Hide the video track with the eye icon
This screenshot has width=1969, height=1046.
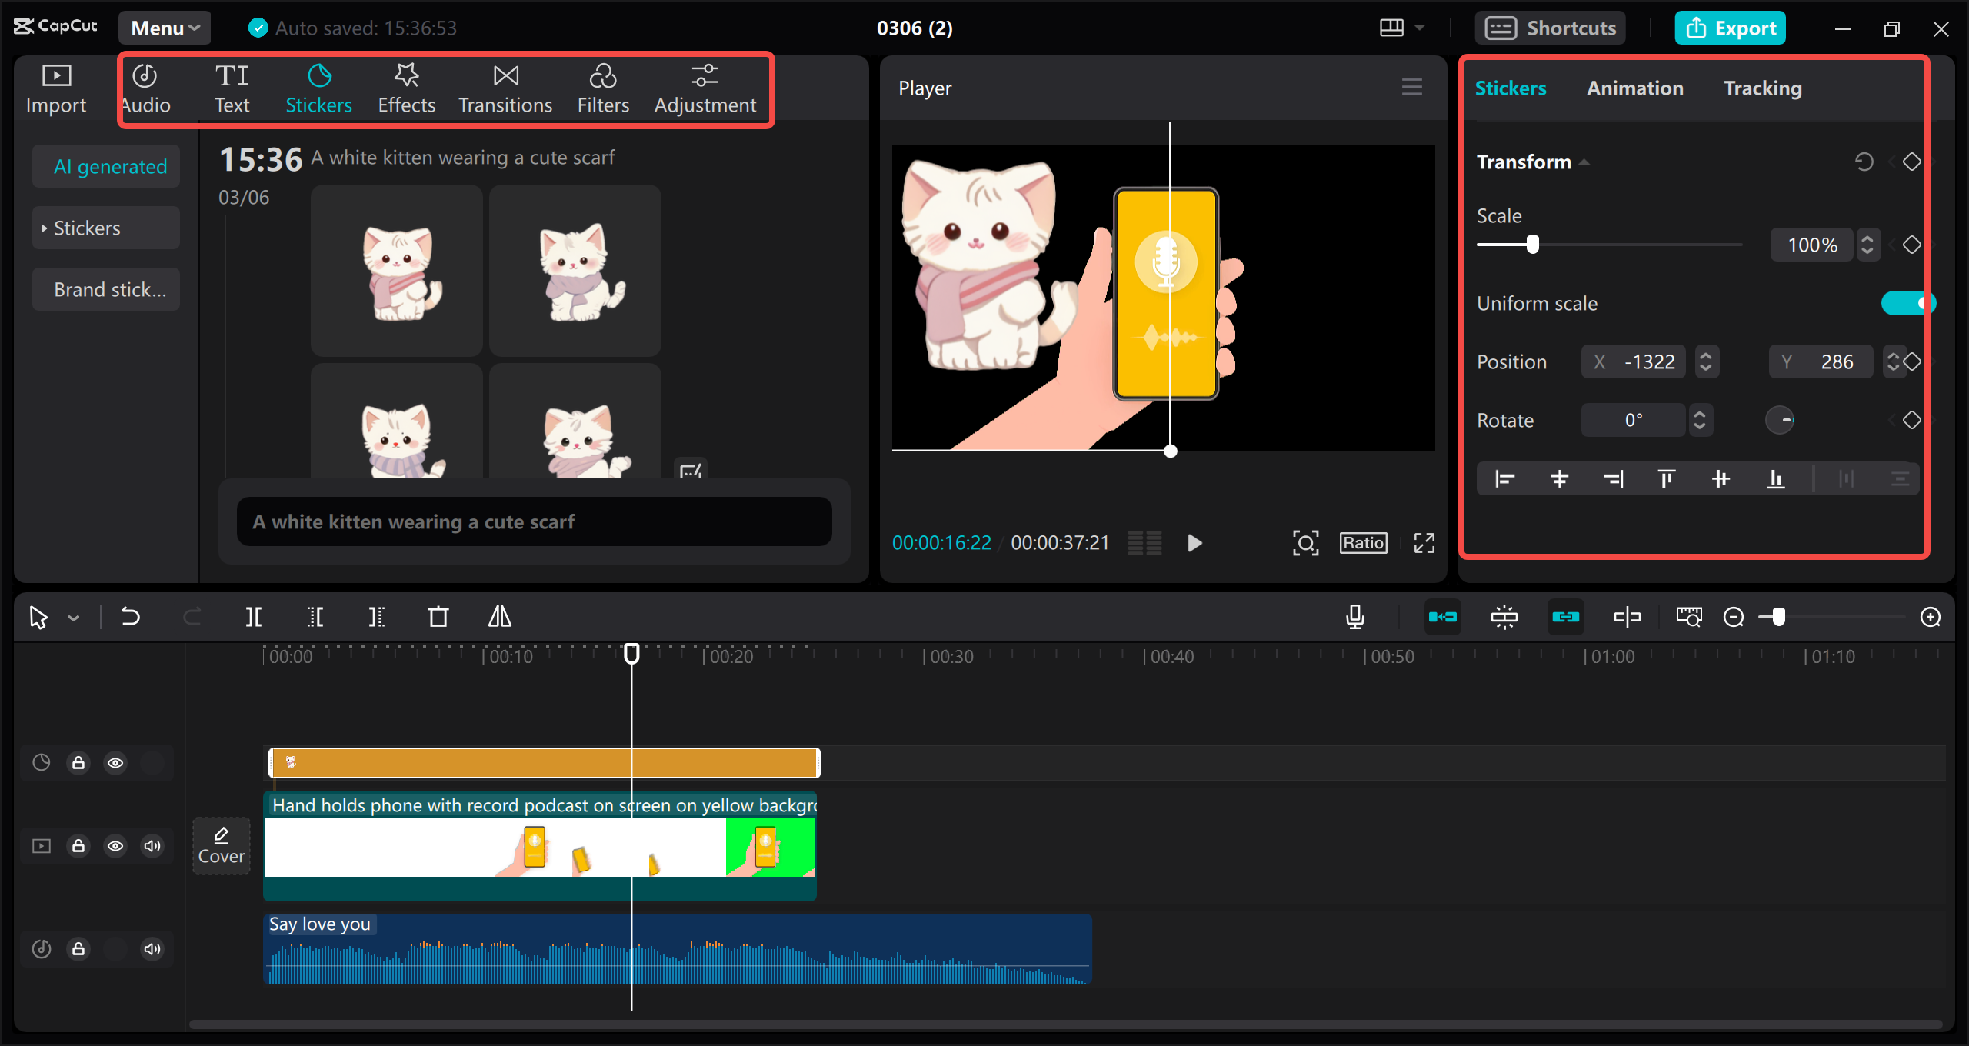point(115,845)
